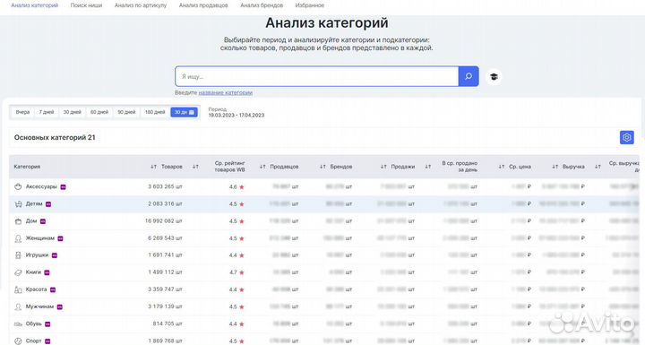Image resolution: width=645 pixels, height=345 pixels.
Task: Click the Игрушки category icon
Action: 18,255
